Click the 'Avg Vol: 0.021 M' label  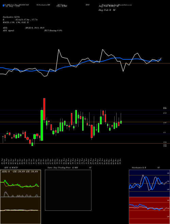tap(108, 6)
